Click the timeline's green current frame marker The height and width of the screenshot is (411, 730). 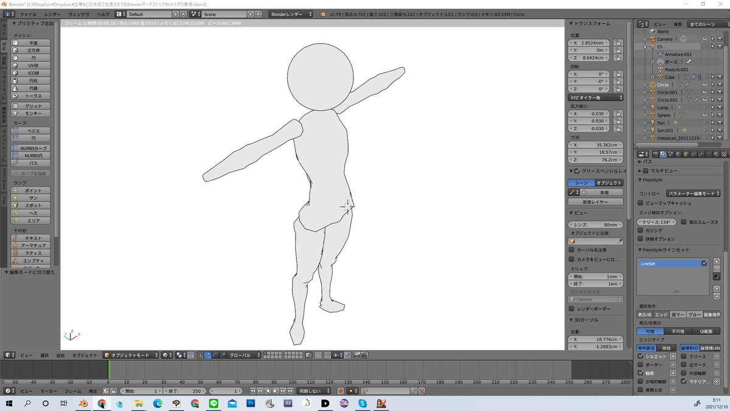[108, 371]
